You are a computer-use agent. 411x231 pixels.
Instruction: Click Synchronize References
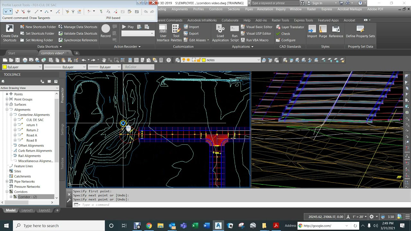pyautogui.click(x=77, y=40)
